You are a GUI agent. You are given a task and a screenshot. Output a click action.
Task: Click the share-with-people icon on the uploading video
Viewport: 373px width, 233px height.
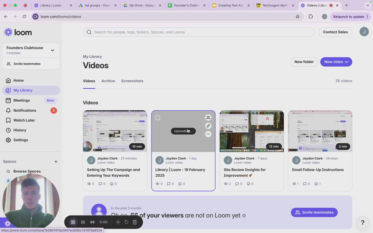[208, 118]
